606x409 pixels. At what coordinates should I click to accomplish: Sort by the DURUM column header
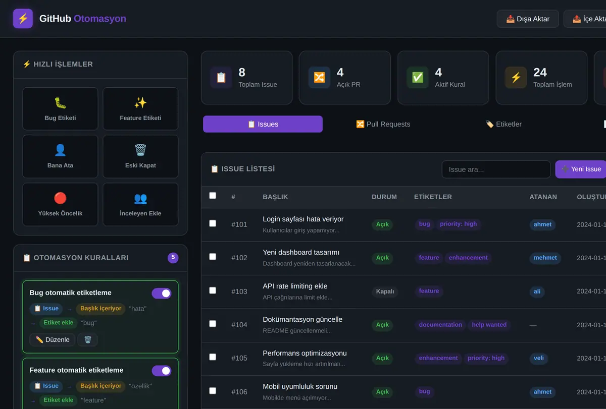[x=384, y=197]
